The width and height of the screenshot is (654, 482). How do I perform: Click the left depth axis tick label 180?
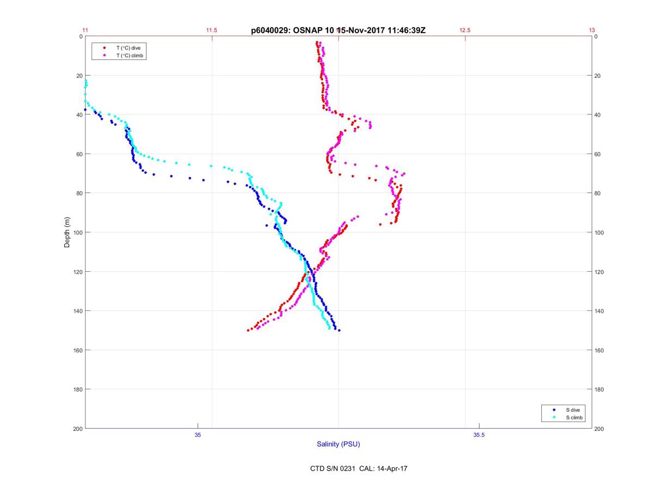pos(77,389)
